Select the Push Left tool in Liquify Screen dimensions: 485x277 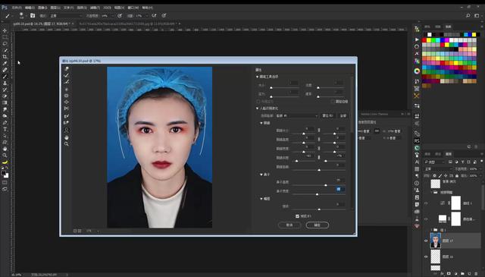pyautogui.click(x=67, y=109)
